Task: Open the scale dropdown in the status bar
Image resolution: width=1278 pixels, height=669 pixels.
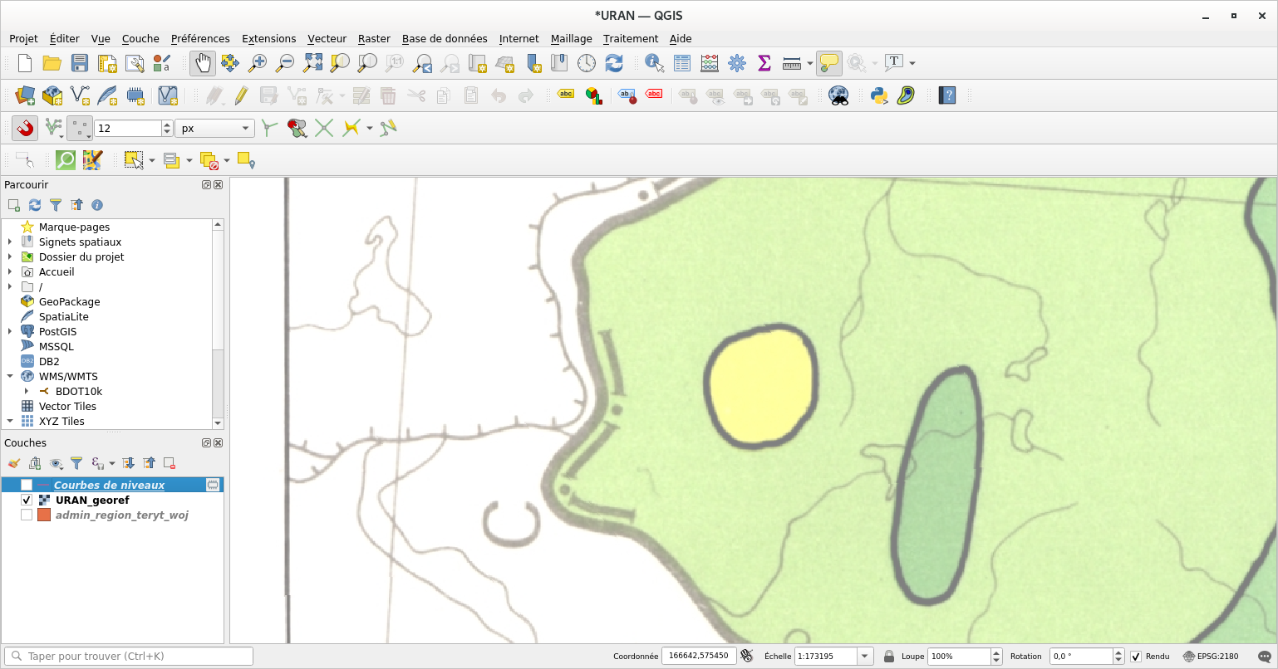Action: [x=864, y=656]
